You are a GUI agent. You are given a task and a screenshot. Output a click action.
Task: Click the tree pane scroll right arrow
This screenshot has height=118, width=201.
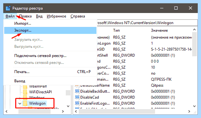(63, 111)
